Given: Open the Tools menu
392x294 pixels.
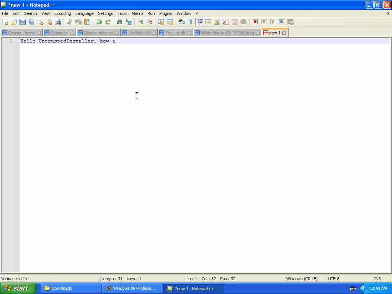Looking at the screenshot, I should click(x=122, y=13).
